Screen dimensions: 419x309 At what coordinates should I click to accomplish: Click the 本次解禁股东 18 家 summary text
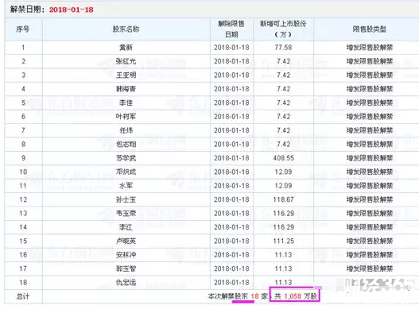tap(238, 296)
